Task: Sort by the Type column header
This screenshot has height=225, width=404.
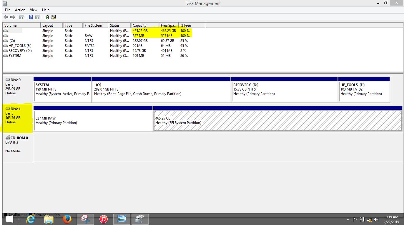Action: coord(73,25)
